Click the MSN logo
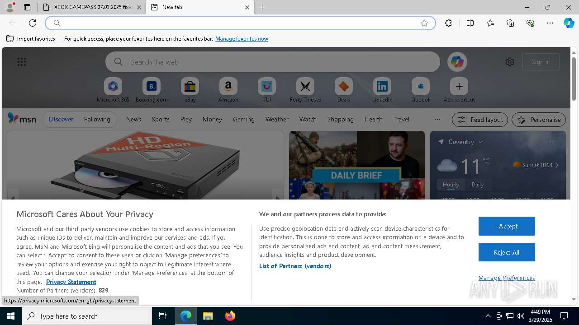The width and height of the screenshot is (579, 325). coord(22,119)
